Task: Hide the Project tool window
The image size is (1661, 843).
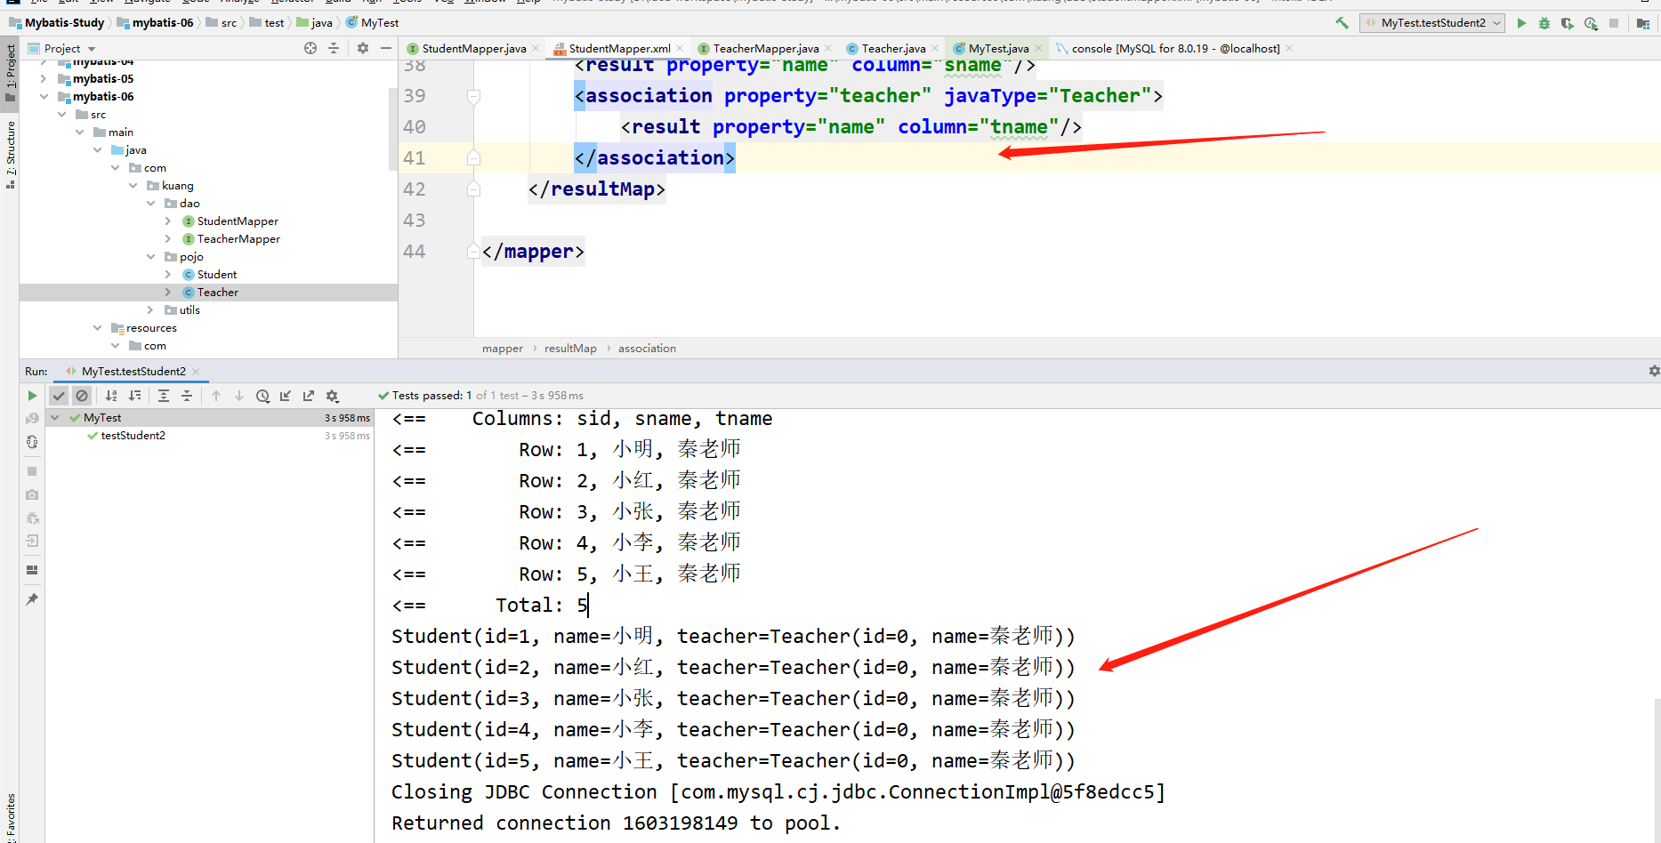Action: click(386, 48)
